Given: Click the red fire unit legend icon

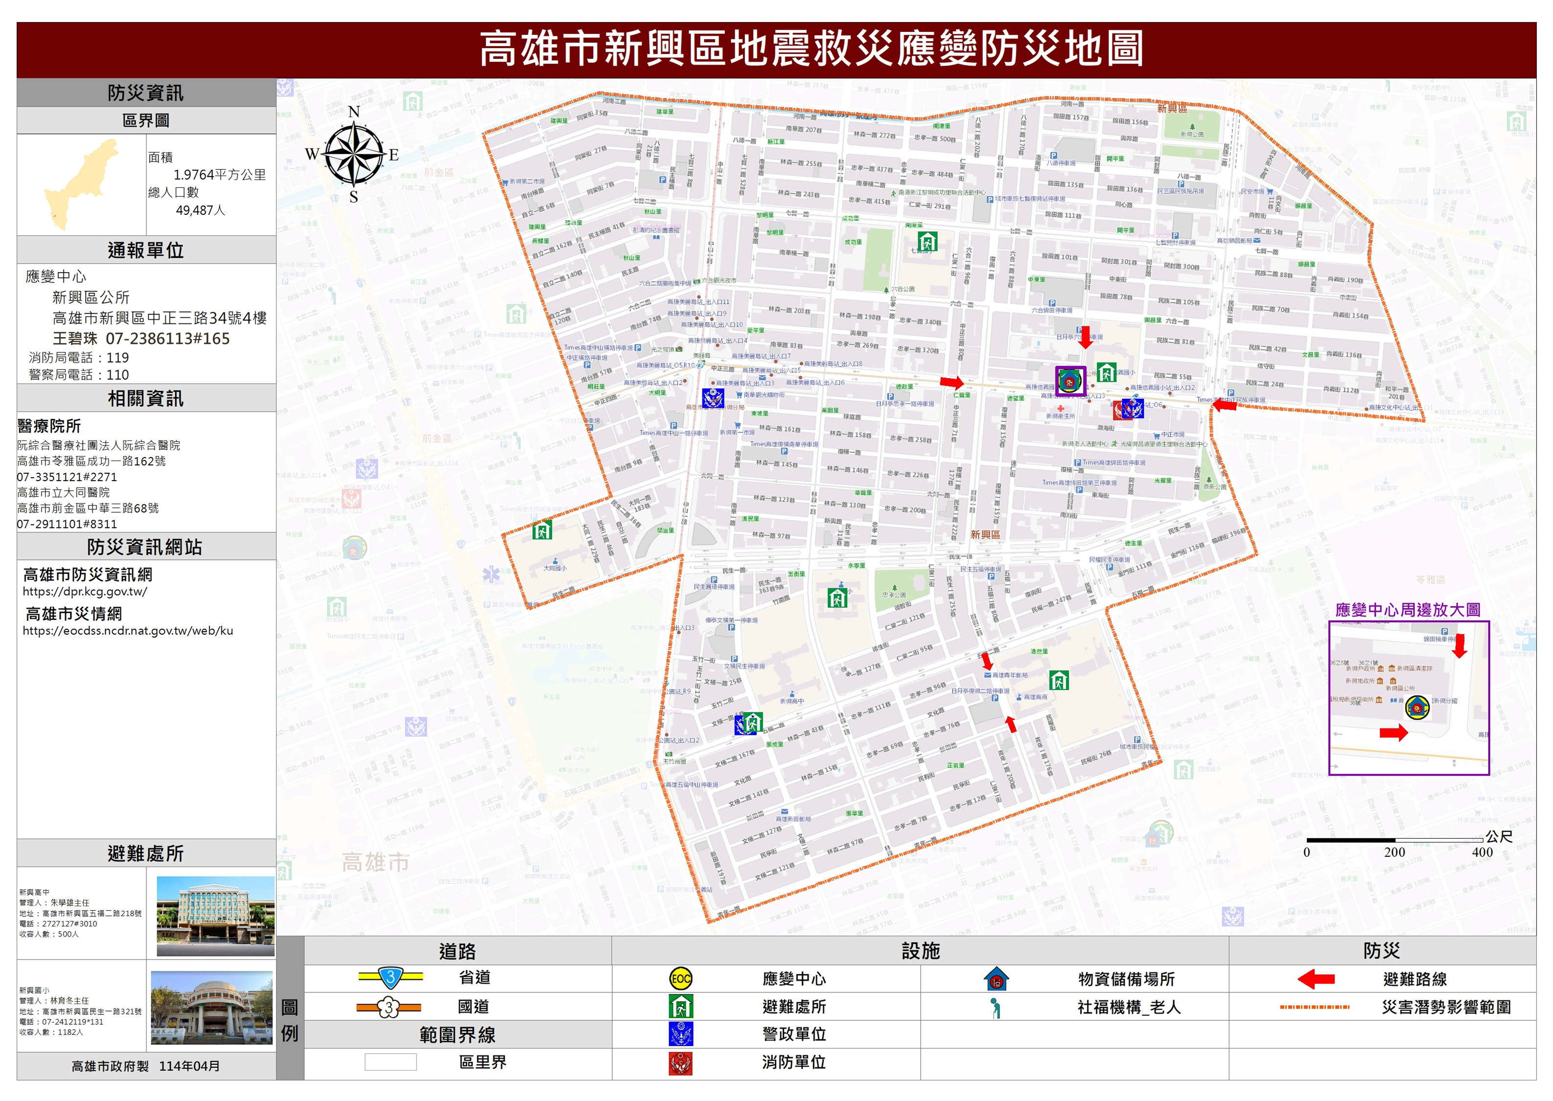Looking at the screenshot, I should (x=680, y=1062).
